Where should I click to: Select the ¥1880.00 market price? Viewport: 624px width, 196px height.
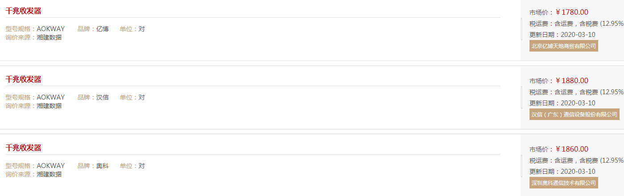click(572, 81)
